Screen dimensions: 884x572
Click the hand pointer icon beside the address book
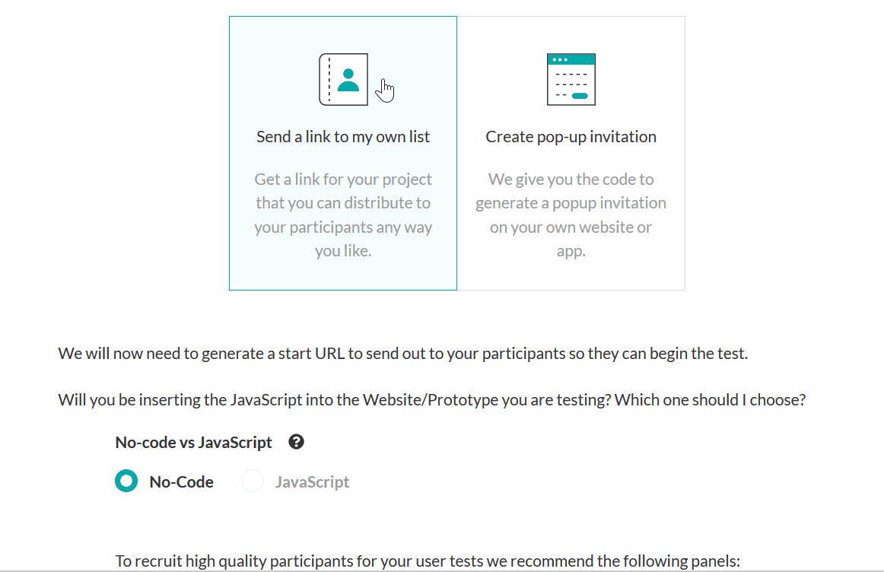click(x=385, y=91)
